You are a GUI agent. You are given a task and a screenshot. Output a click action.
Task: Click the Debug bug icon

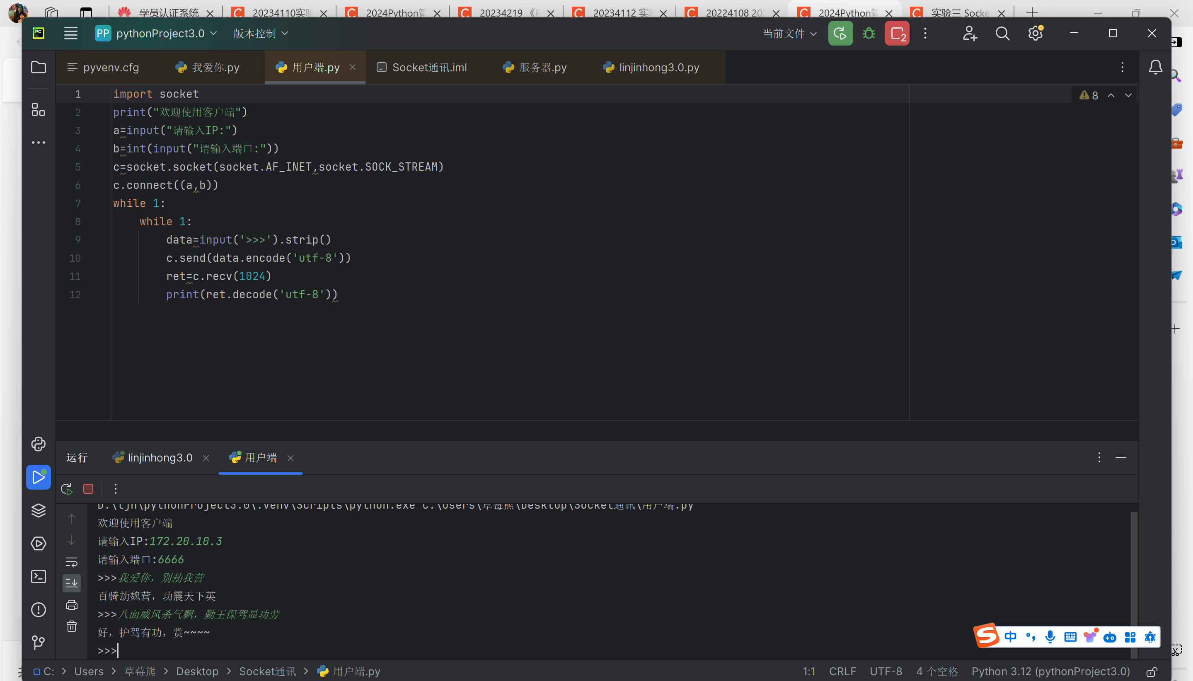[869, 34]
